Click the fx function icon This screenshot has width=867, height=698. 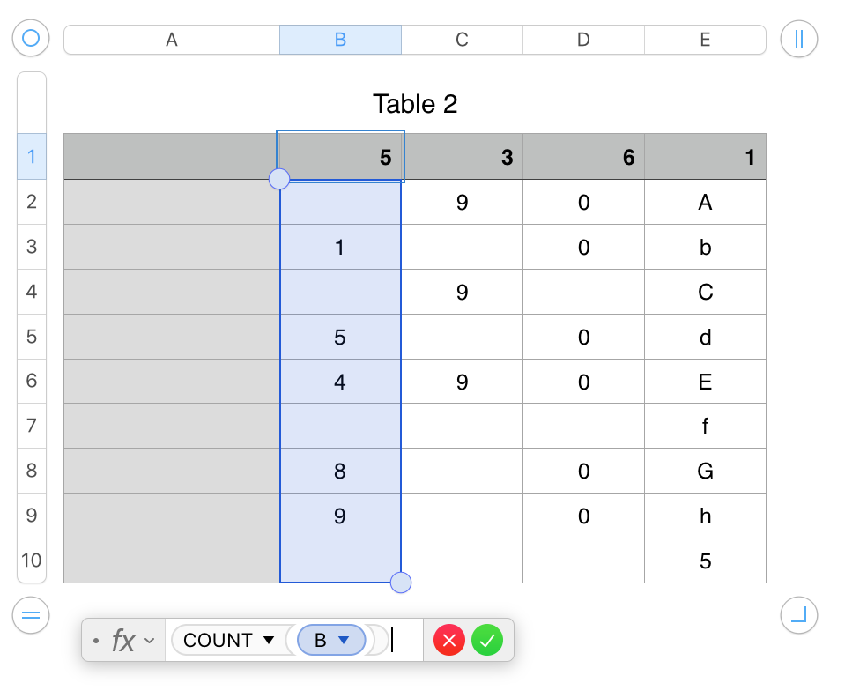point(123,641)
